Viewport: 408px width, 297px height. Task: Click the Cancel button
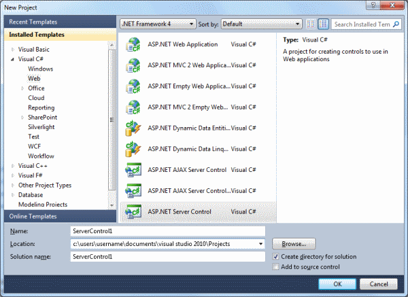coord(379,284)
